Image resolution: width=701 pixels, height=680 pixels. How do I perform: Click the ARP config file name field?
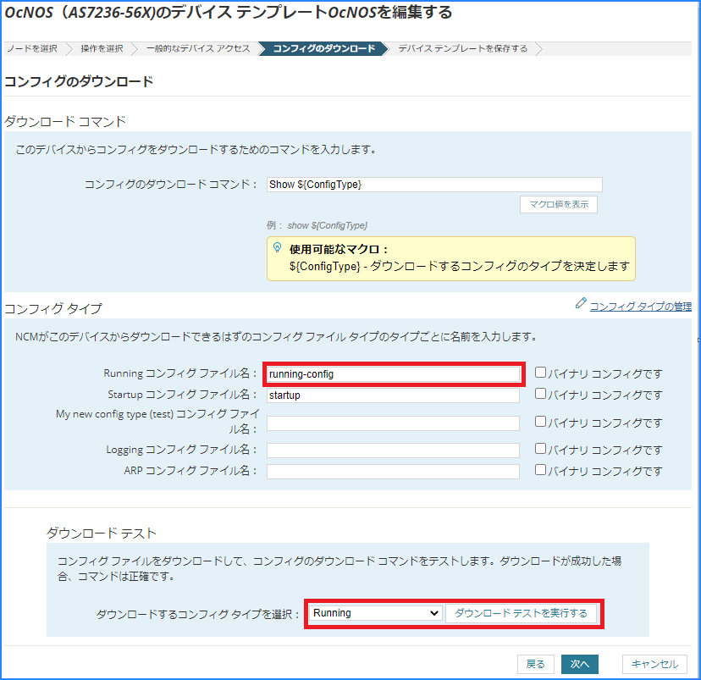tap(393, 471)
